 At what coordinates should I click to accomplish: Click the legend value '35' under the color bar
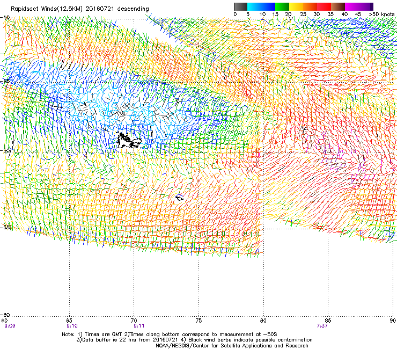coord(330,14)
